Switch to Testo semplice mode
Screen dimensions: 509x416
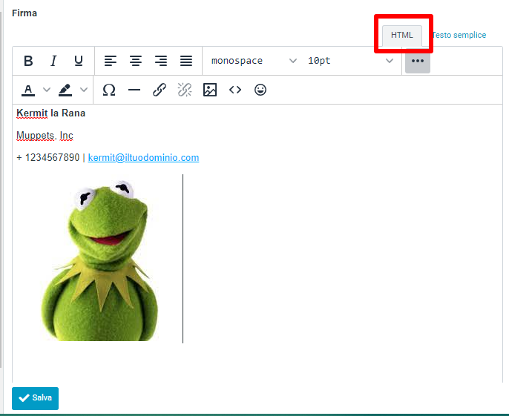pos(459,35)
